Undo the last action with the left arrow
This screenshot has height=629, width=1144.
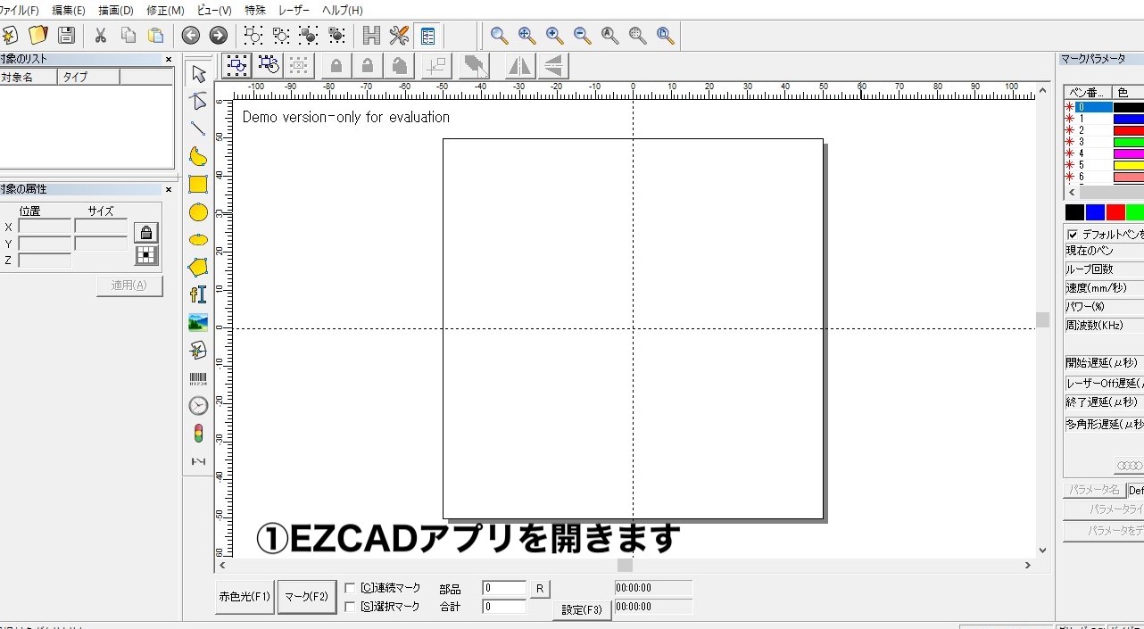191,36
